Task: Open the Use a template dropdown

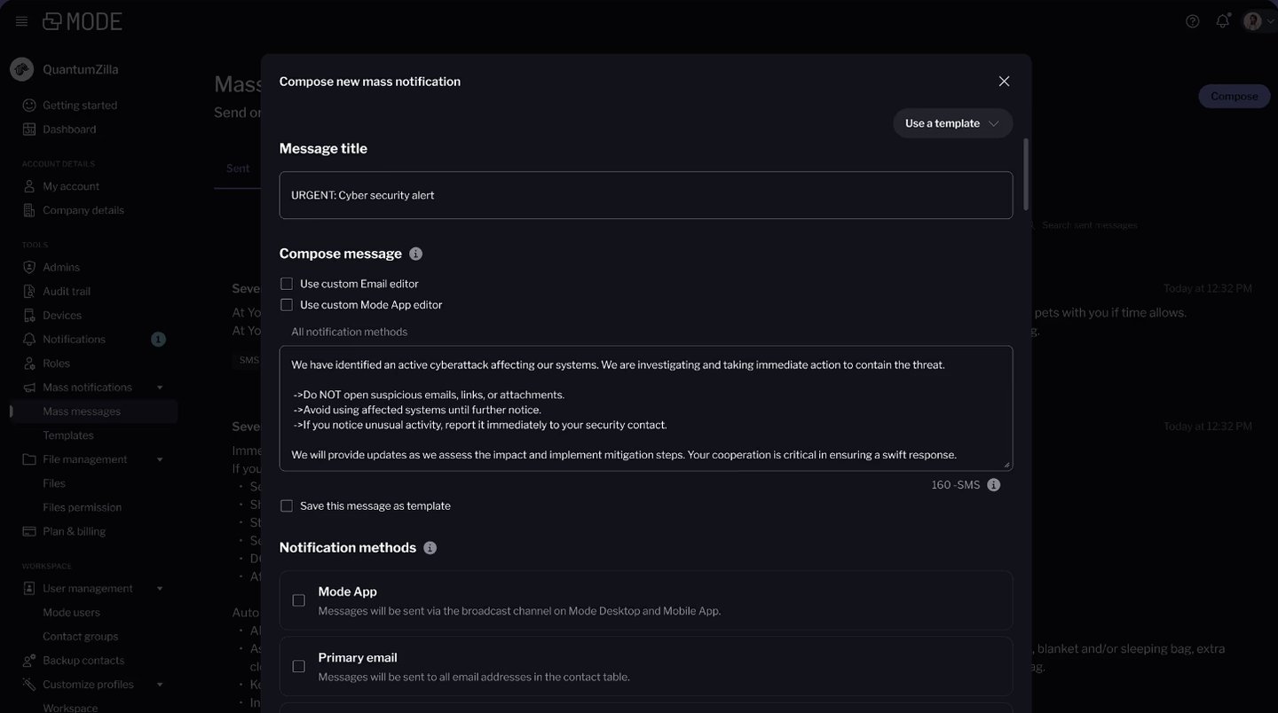Action: [952, 123]
